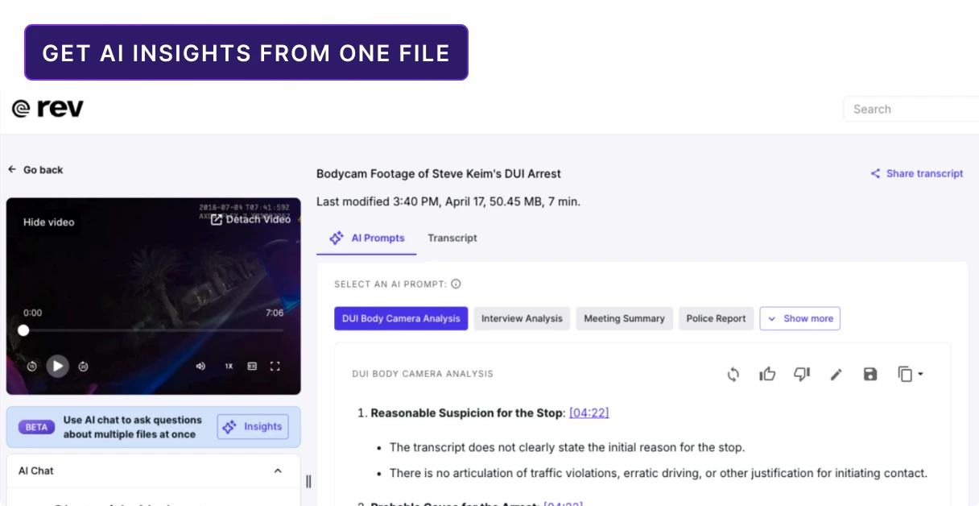979x506 pixels.
Task: Jump to timestamp 04:22 link
Action: point(589,413)
